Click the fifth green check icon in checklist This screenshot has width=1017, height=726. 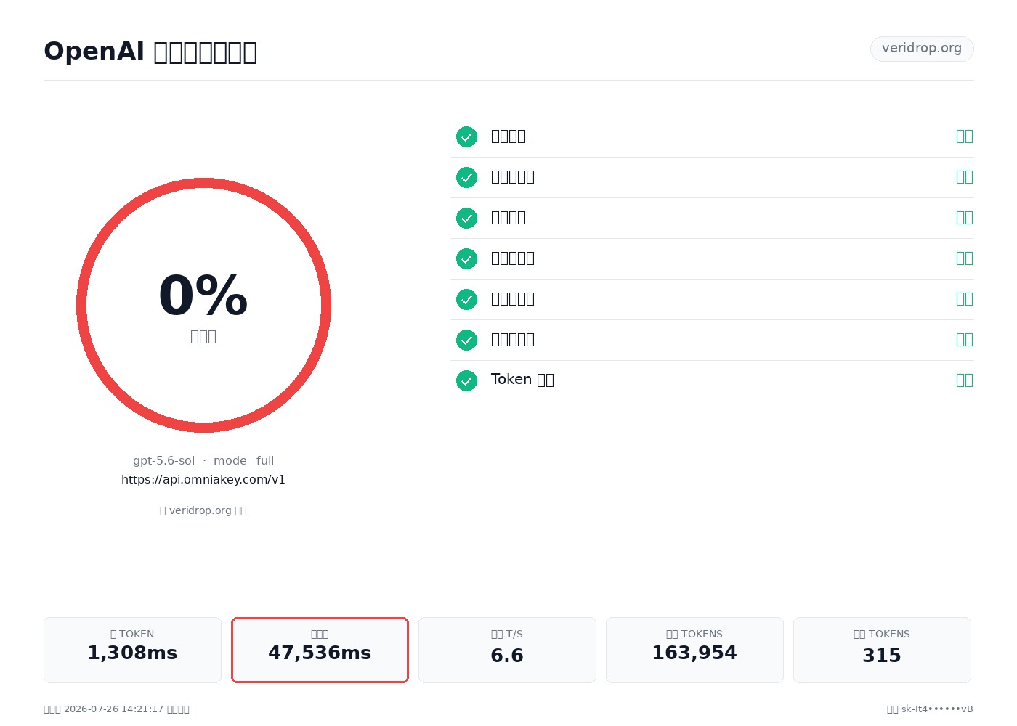click(x=466, y=299)
